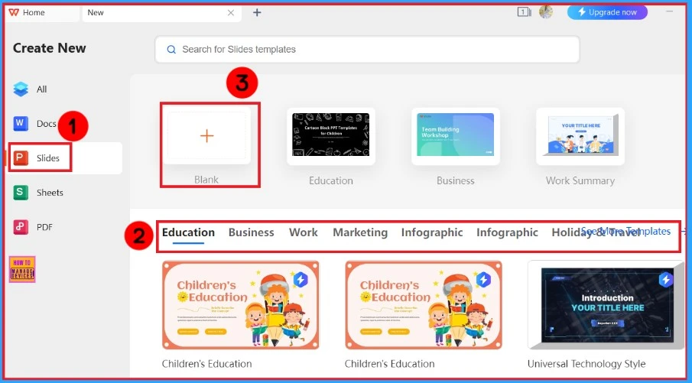The image size is (692, 383).
Task: Select the Sheets icon in sidebar
Action: pos(21,193)
